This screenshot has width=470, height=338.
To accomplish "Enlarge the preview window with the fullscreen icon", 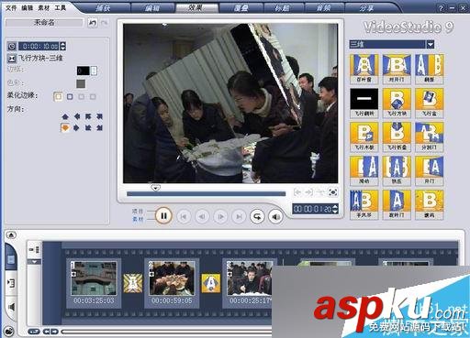I will click(x=332, y=192).
